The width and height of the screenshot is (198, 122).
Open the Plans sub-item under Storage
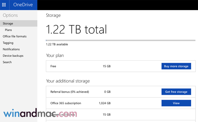9,30
